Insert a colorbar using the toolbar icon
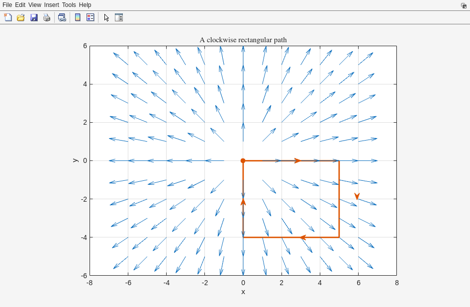 point(77,17)
